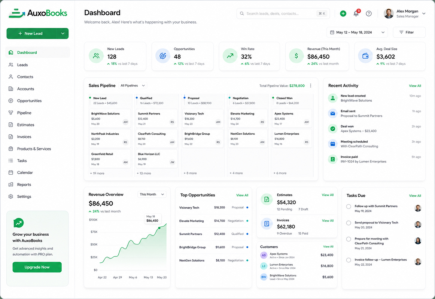Complete Prepare for meeting with ClearPath task
The height and width of the screenshot is (299, 435).
pos(349,239)
